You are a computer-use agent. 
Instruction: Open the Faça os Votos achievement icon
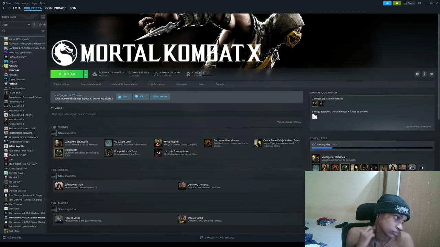pos(59,219)
